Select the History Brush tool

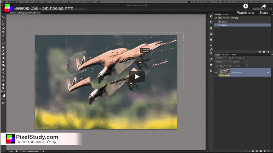pyautogui.click(x=3, y=51)
